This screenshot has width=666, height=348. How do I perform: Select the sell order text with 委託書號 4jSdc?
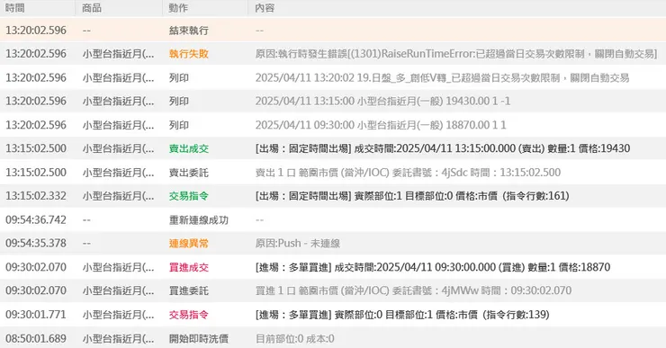point(408,173)
